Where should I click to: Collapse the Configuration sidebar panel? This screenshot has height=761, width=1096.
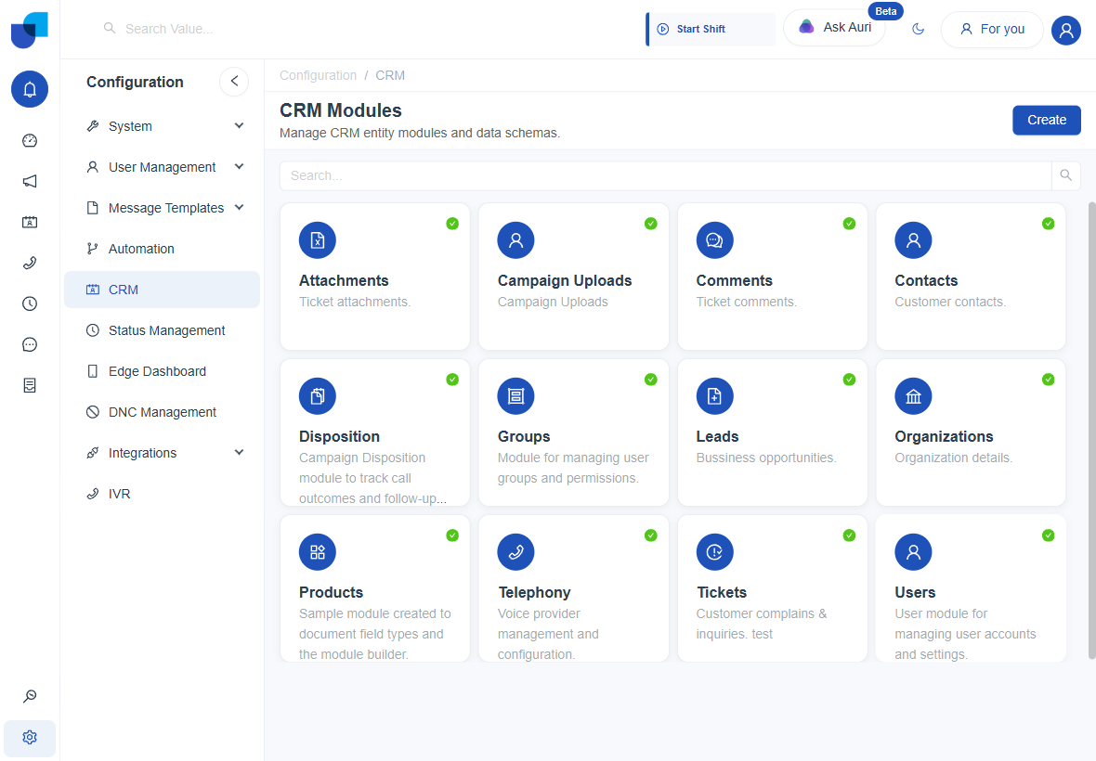[234, 81]
